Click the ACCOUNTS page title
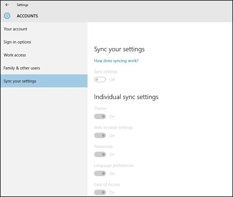The height and width of the screenshot is (197, 233). 27,16
